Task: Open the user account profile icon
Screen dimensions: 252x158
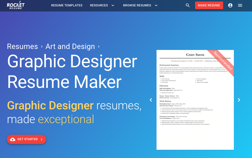Action: point(230,5)
